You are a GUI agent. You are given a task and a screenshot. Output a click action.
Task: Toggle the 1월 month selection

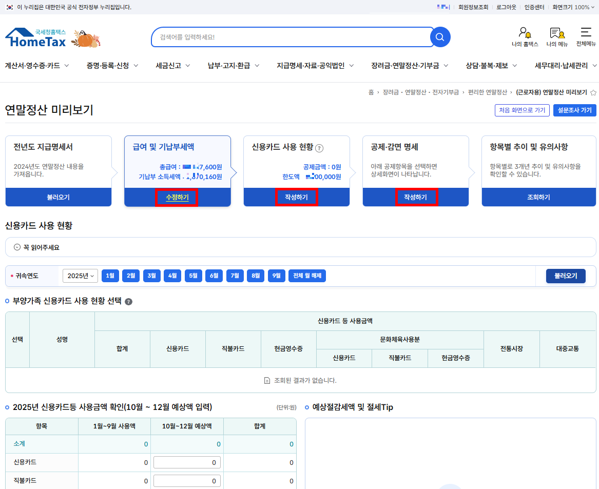[x=110, y=276]
